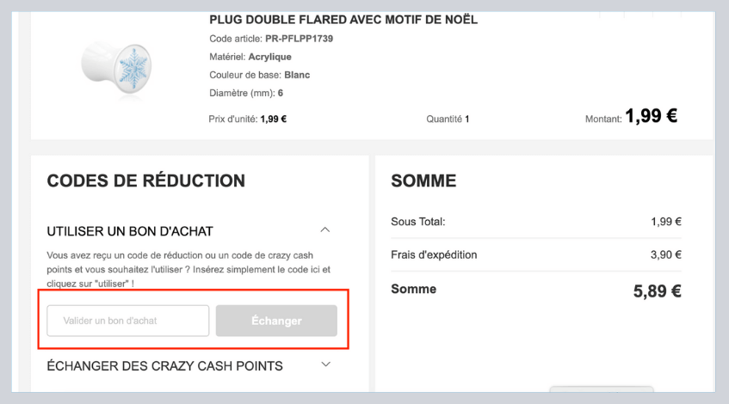Click the snowflake plug product thumbnail
The image size is (729, 404).
[110, 64]
